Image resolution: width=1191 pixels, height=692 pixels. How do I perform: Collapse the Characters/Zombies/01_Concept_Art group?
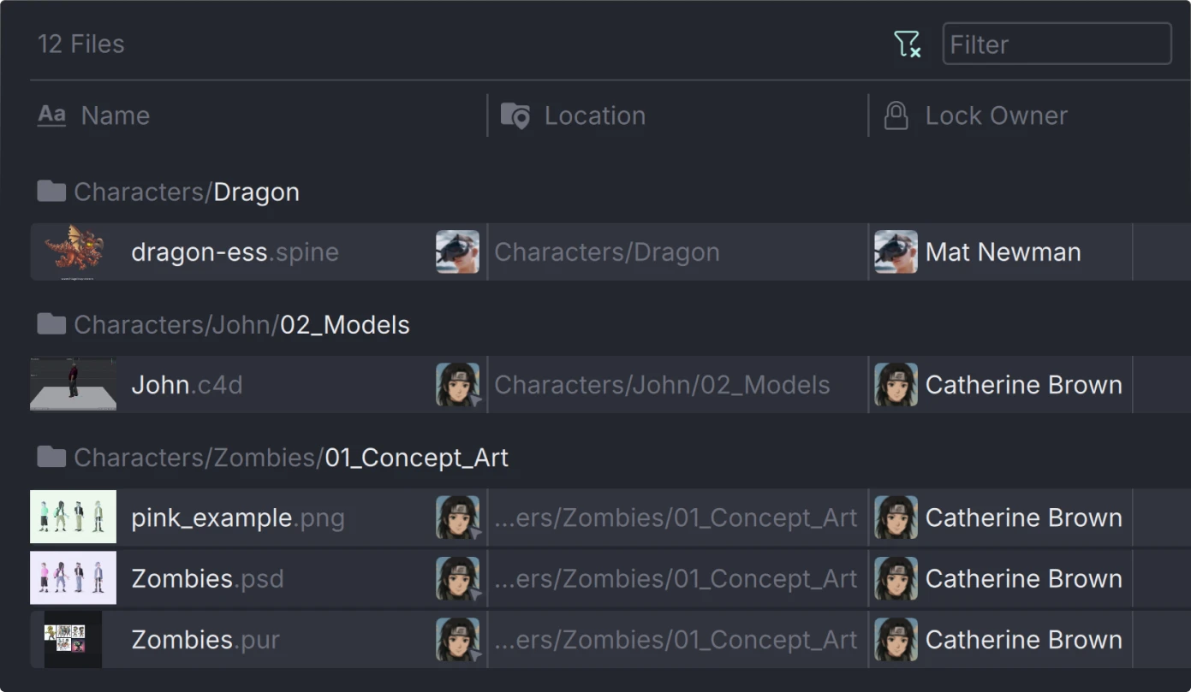291,457
